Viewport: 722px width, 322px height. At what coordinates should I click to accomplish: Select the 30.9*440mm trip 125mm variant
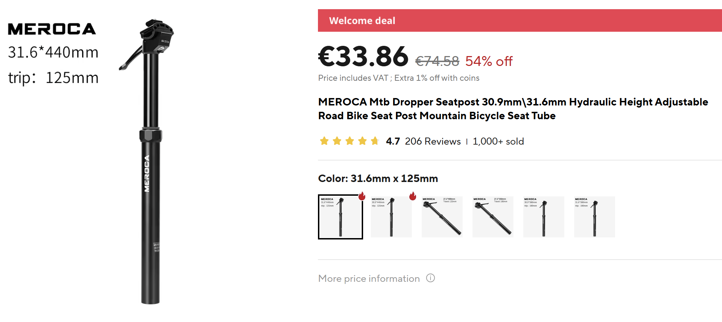(391, 217)
